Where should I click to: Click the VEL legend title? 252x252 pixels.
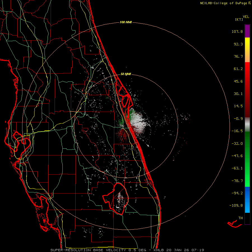point(246,17)
